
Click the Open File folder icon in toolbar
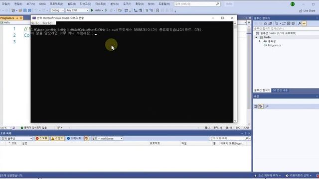point(20,10)
